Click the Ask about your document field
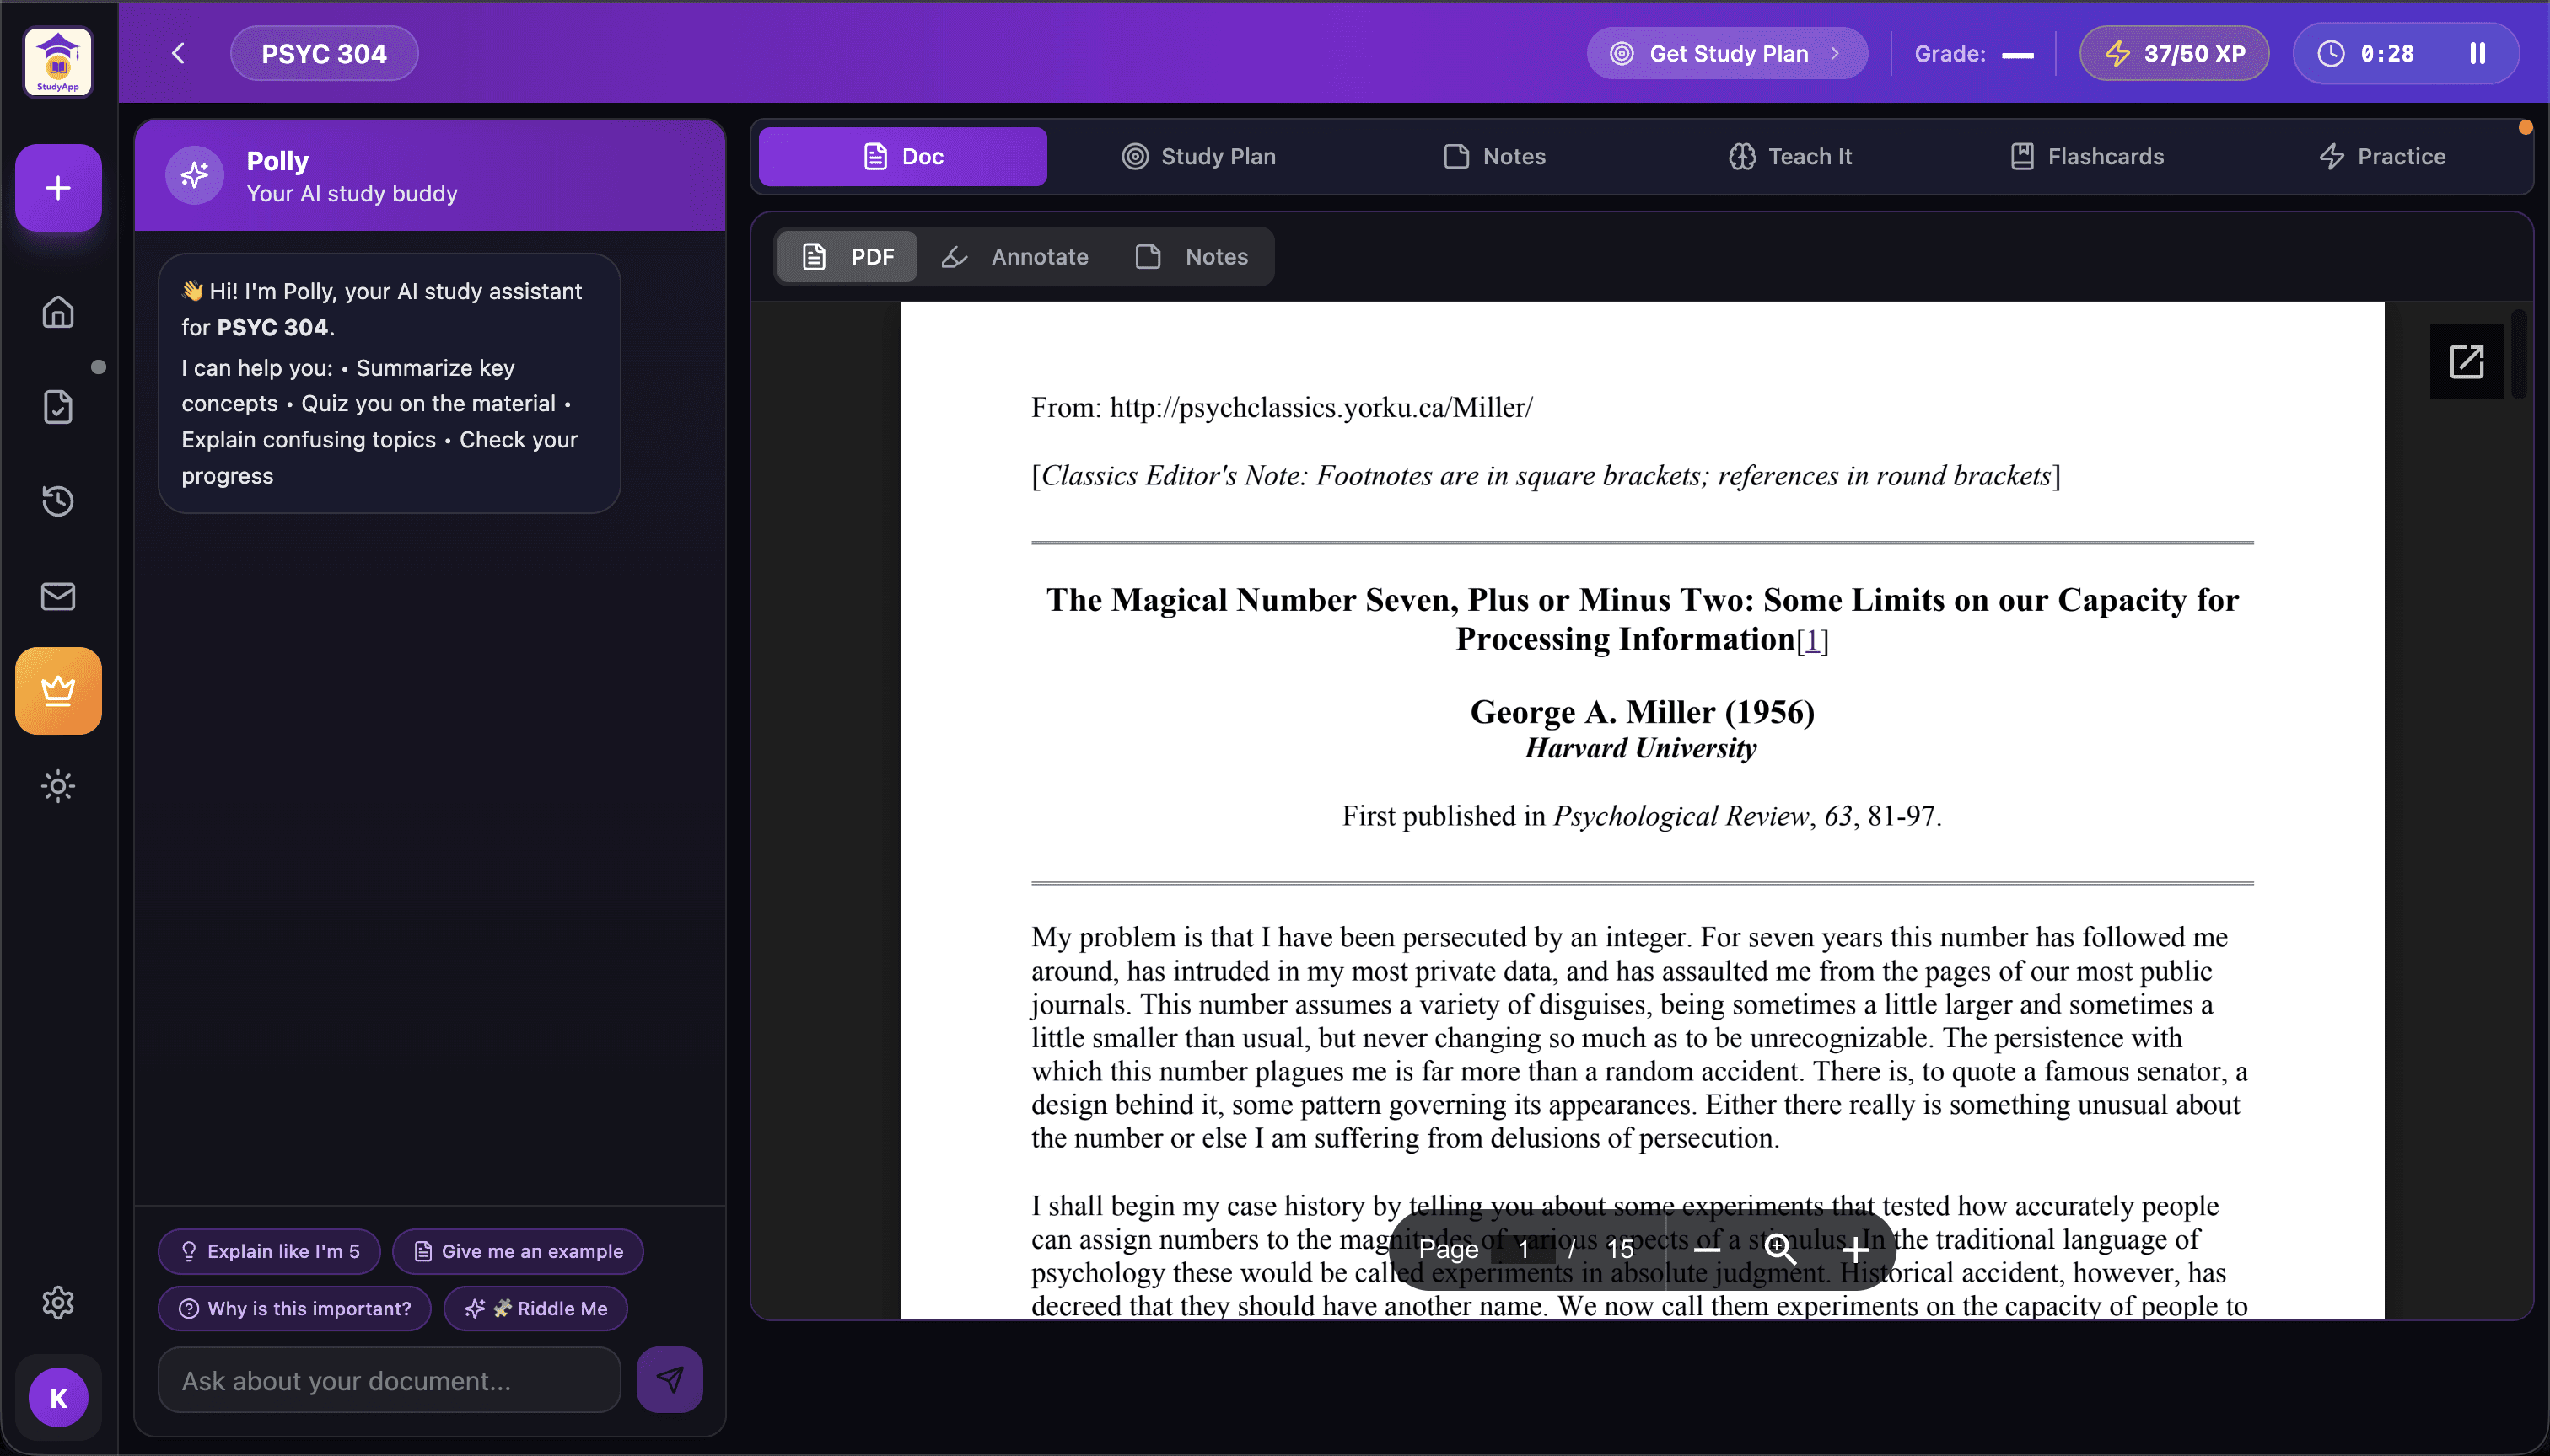The image size is (2550, 1456). coord(390,1380)
